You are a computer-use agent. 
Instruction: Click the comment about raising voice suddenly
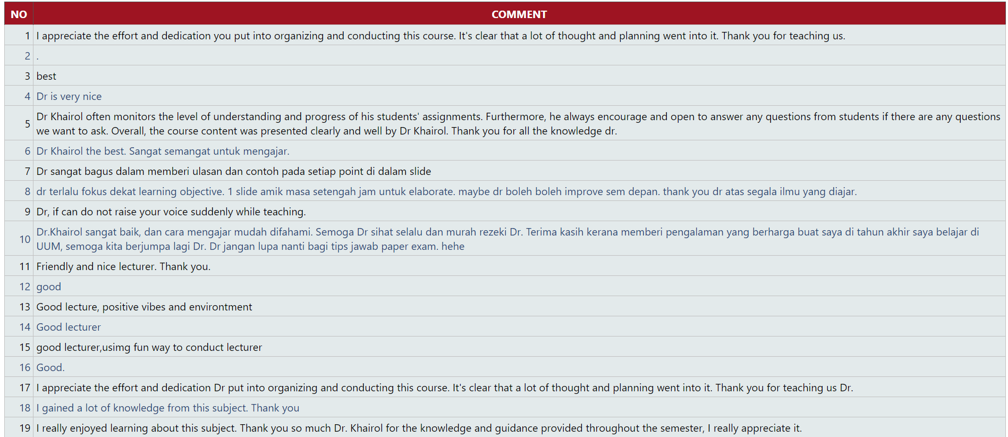point(171,212)
